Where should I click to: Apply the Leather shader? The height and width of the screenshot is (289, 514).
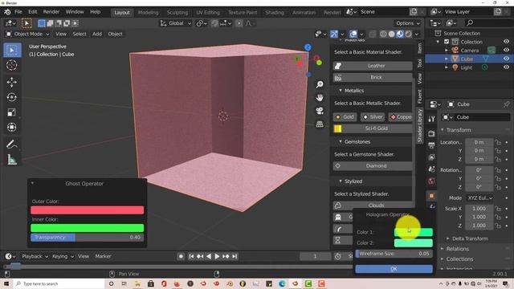tap(373, 66)
